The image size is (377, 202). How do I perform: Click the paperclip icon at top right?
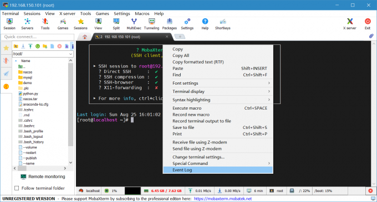371,36
